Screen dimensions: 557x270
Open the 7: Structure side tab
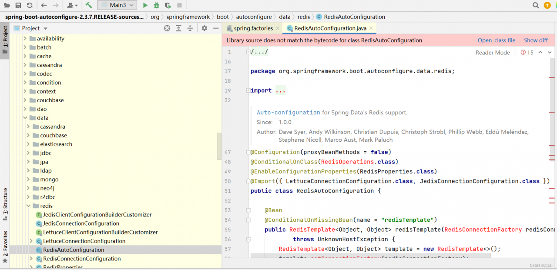coord(5,204)
